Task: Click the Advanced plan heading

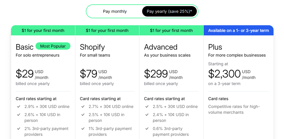Action: tap(161, 47)
